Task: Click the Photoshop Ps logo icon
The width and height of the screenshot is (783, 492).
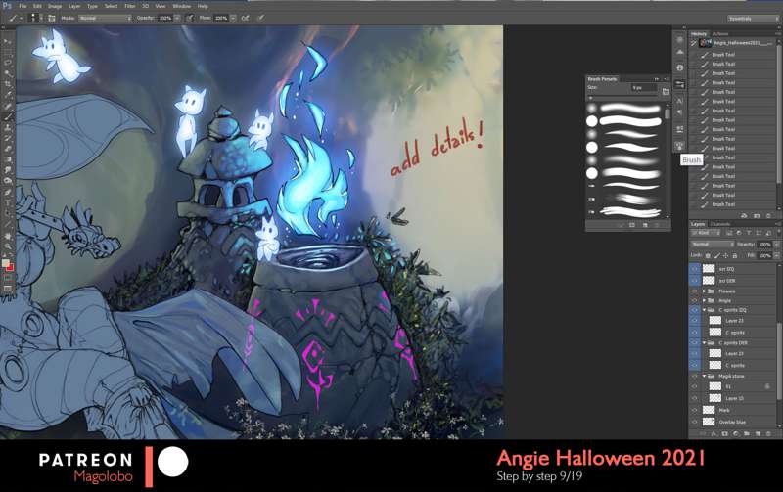Action: point(7,6)
